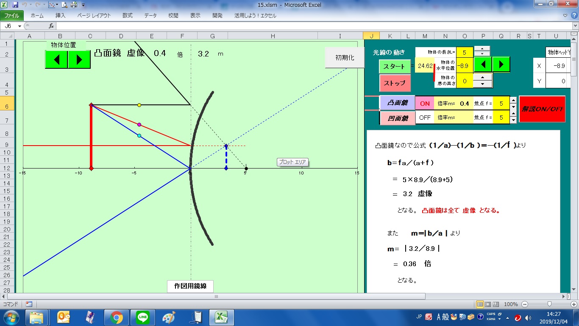Shift object left with panel left arrow
This screenshot has width=579, height=326.
pyautogui.click(x=483, y=65)
